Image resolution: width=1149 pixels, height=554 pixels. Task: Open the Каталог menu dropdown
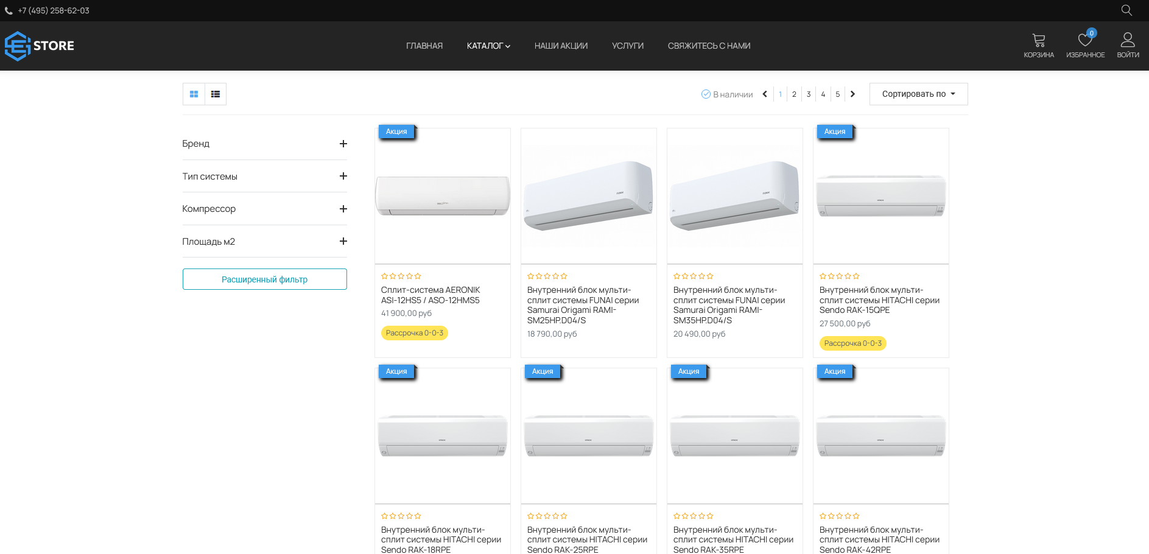tap(488, 46)
